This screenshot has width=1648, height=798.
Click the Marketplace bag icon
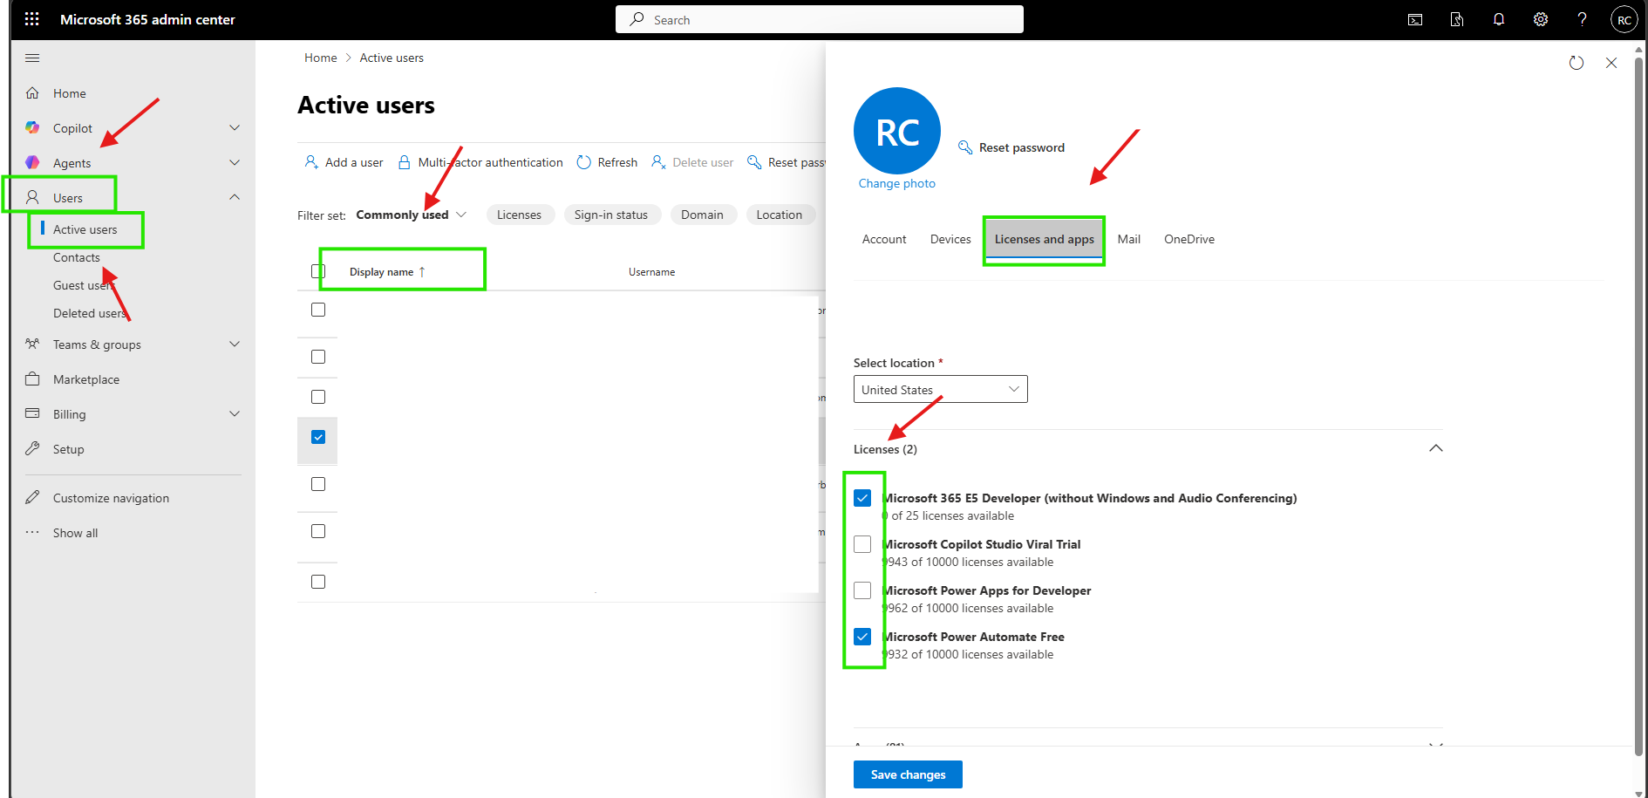(32, 379)
